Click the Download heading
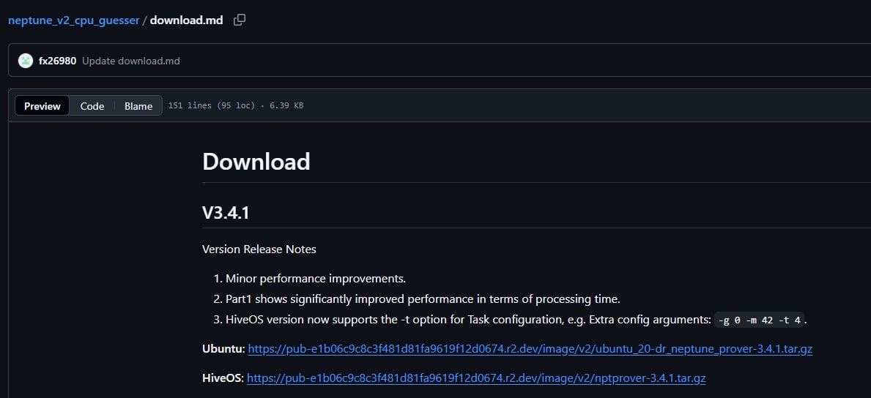The image size is (871, 398). coord(256,162)
